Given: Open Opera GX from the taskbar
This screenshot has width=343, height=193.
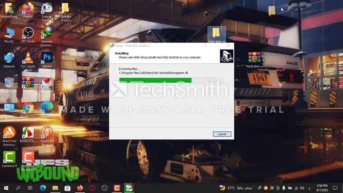Looking at the screenshot, I should click(92, 188).
